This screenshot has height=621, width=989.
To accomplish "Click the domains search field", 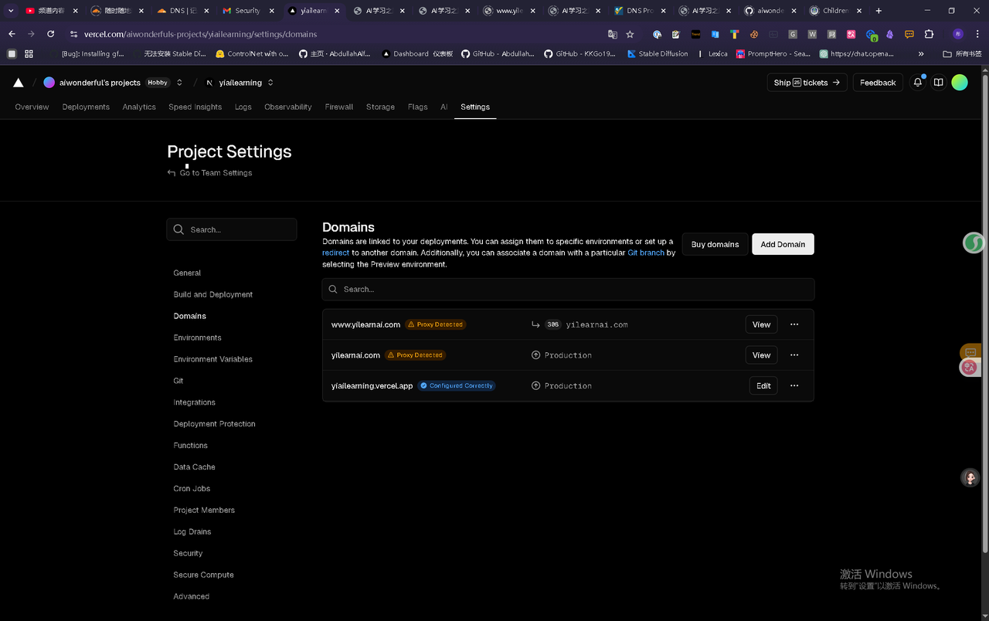I will 568,289.
